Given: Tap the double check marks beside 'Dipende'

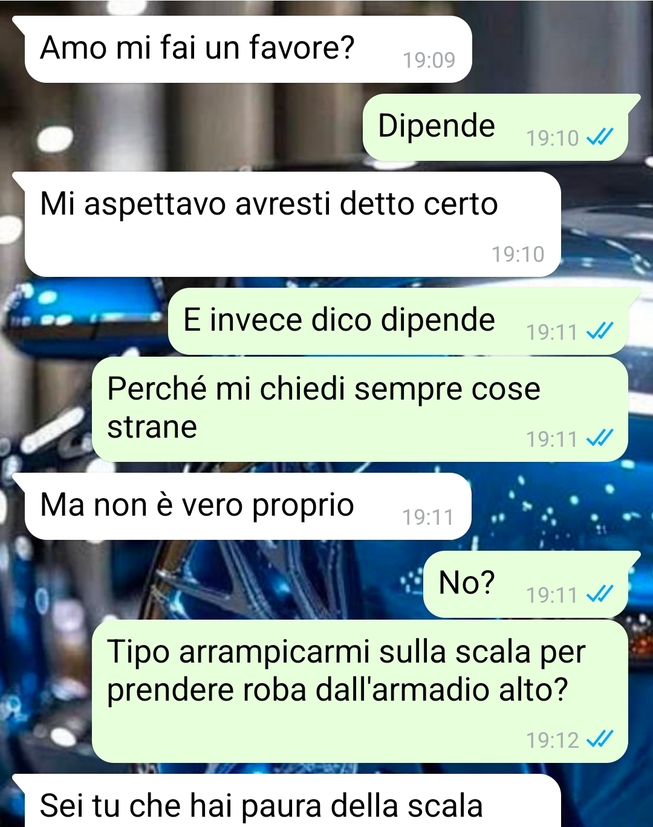Looking at the screenshot, I should (x=600, y=137).
